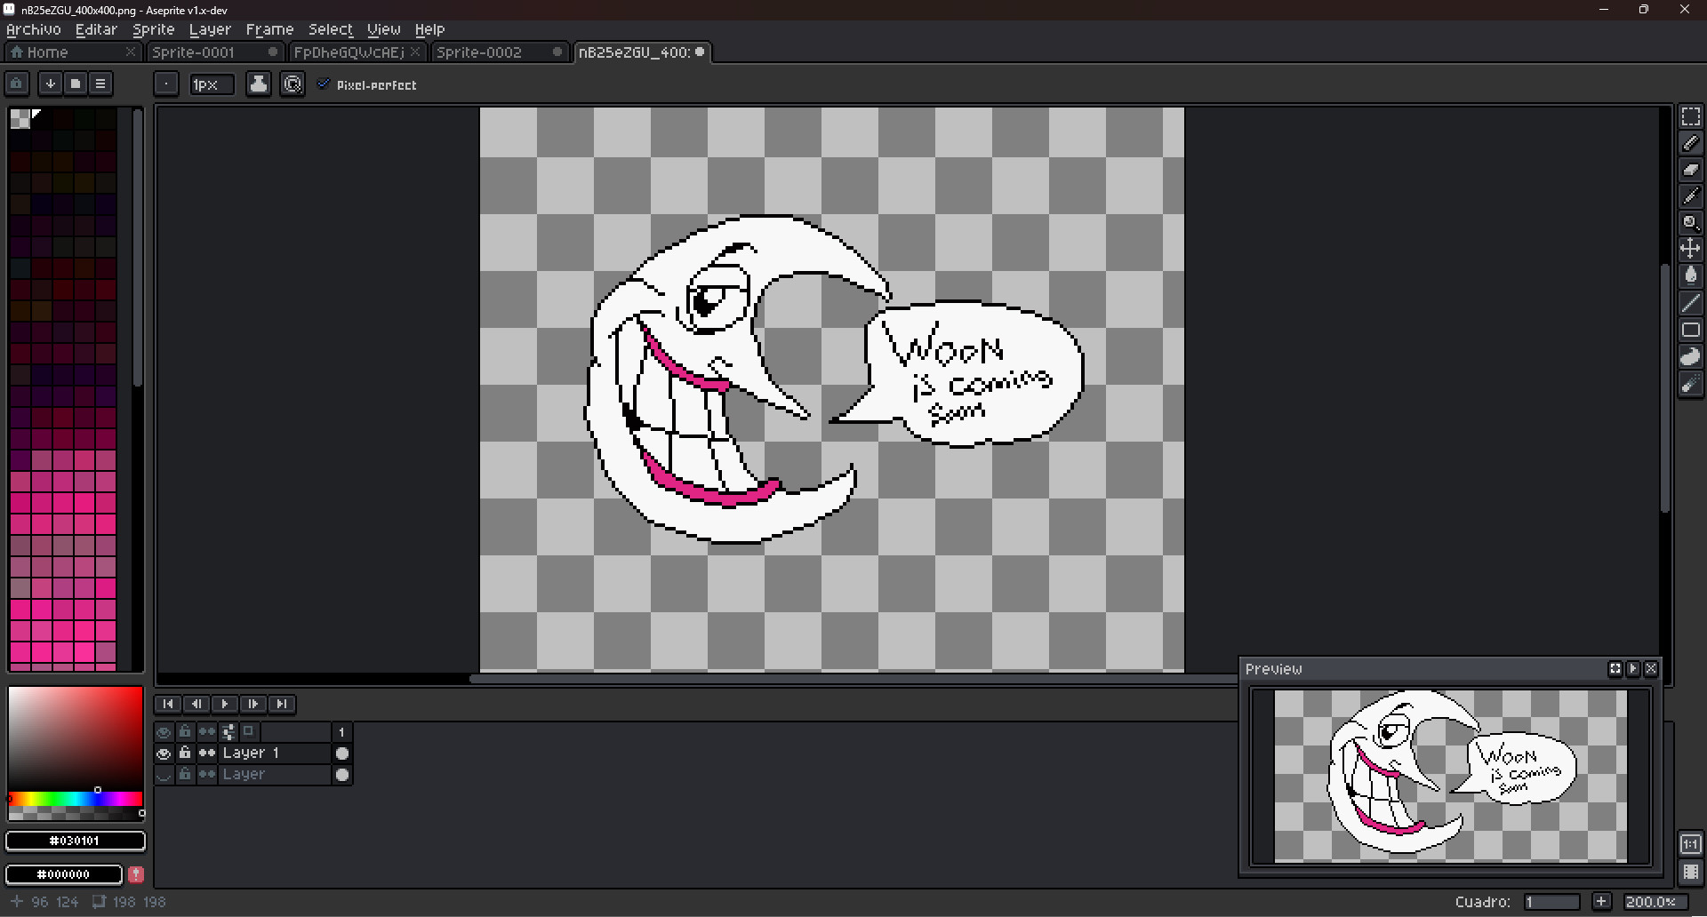Play animation in the Preview window
This screenshot has height=917, width=1707.
pyautogui.click(x=1633, y=669)
